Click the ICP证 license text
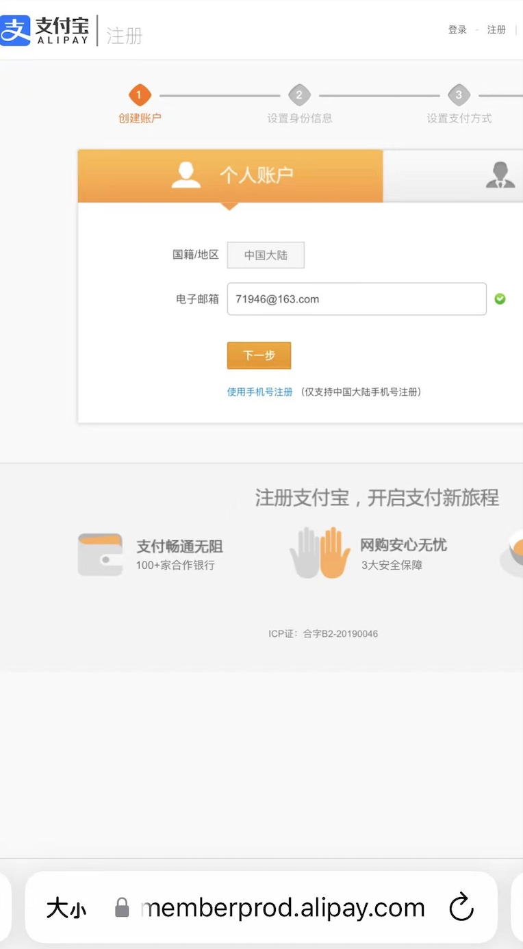 point(323,634)
